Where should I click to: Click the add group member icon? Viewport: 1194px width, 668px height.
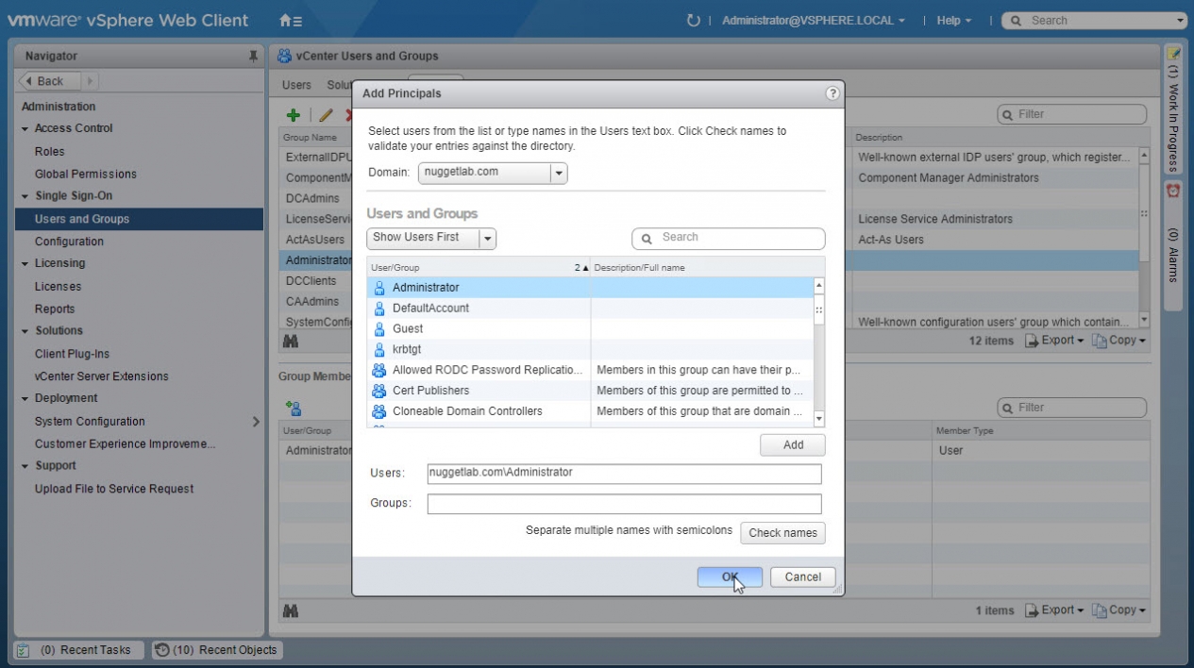[294, 409]
